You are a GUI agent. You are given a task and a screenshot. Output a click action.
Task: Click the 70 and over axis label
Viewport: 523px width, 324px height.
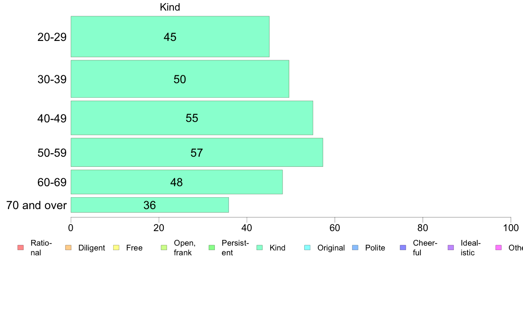37,205
